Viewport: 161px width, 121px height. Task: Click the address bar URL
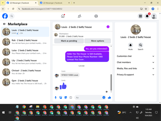click(42, 9)
